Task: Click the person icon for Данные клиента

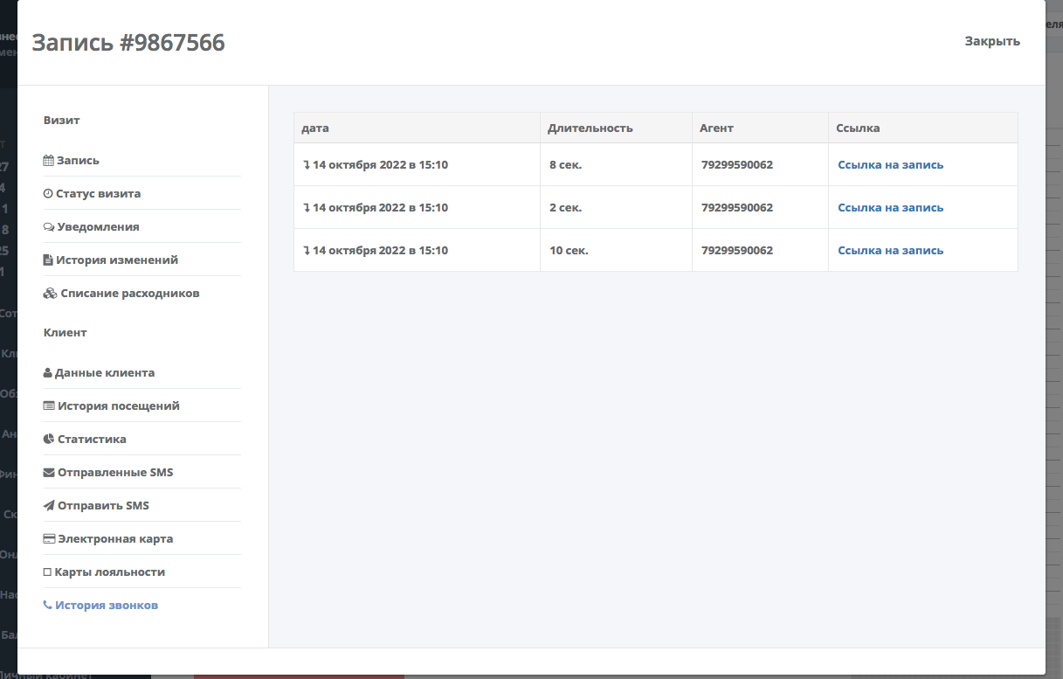Action: tap(47, 373)
